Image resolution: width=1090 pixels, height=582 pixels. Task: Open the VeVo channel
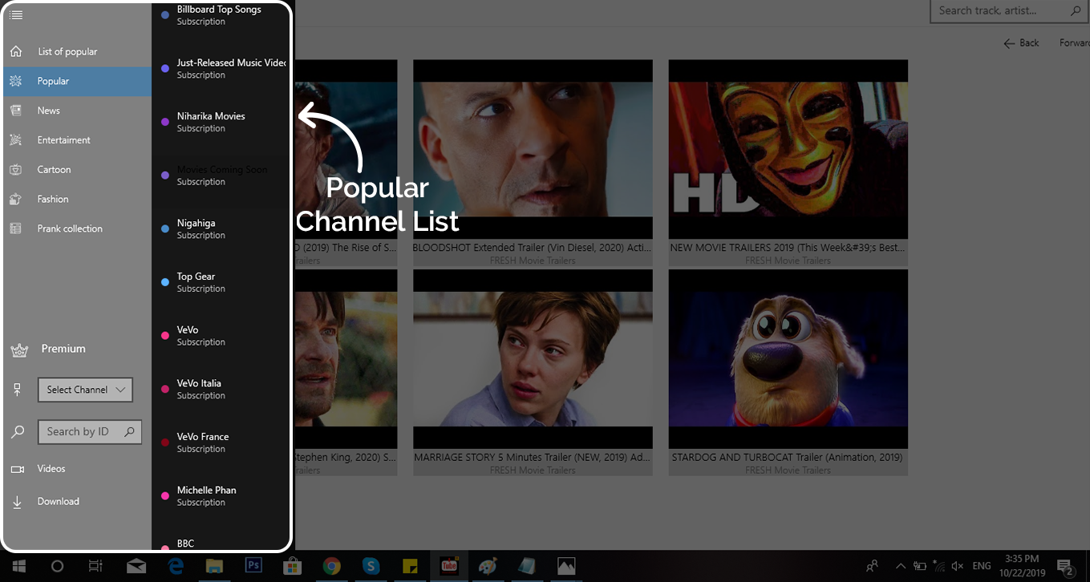coord(221,336)
